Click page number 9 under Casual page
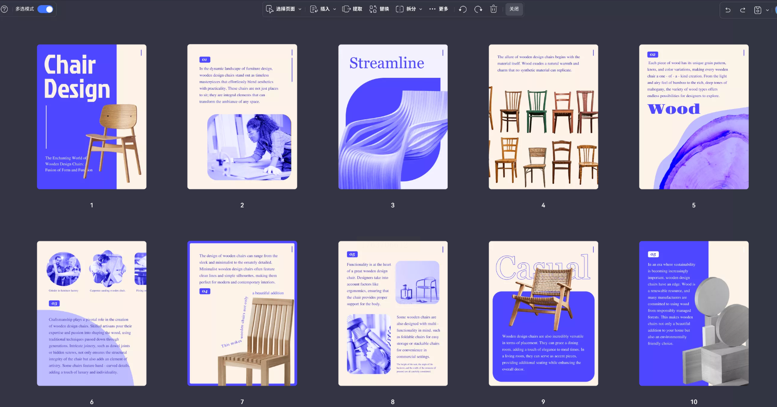The image size is (777, 407). pos(543,402)
